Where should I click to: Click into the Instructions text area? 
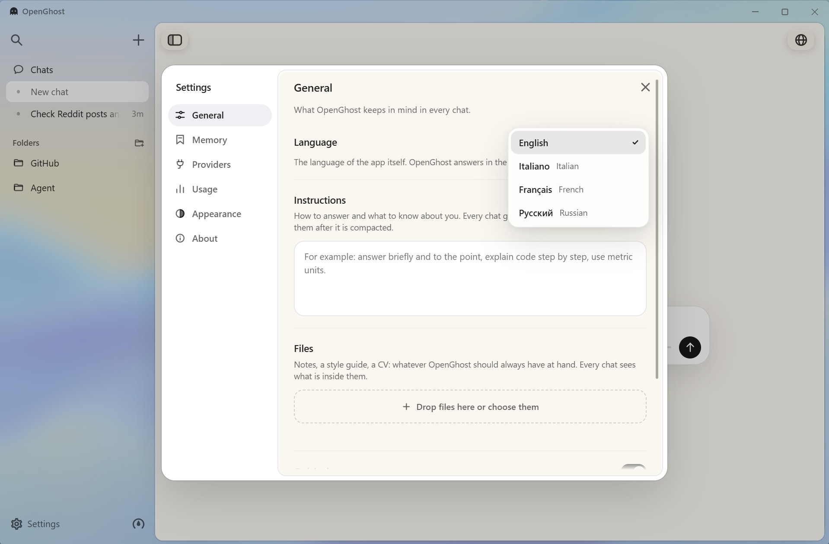coord(470,278)
